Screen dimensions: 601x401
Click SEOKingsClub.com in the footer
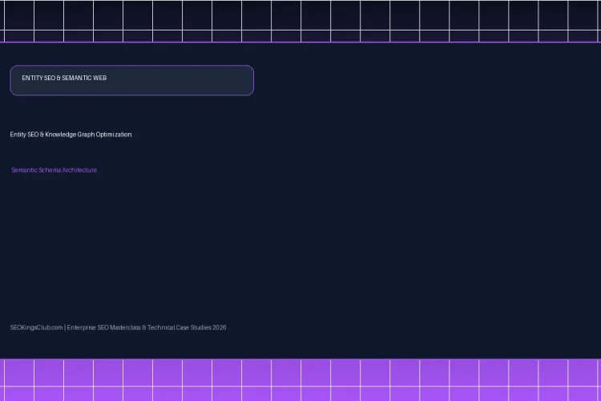36,327
